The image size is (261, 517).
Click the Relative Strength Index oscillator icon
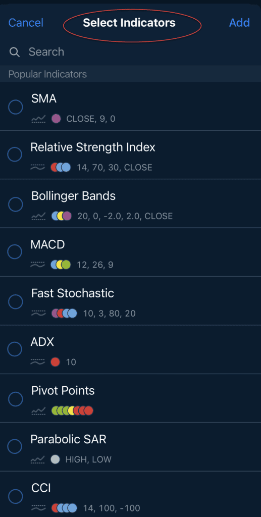(x=37, y=168)
